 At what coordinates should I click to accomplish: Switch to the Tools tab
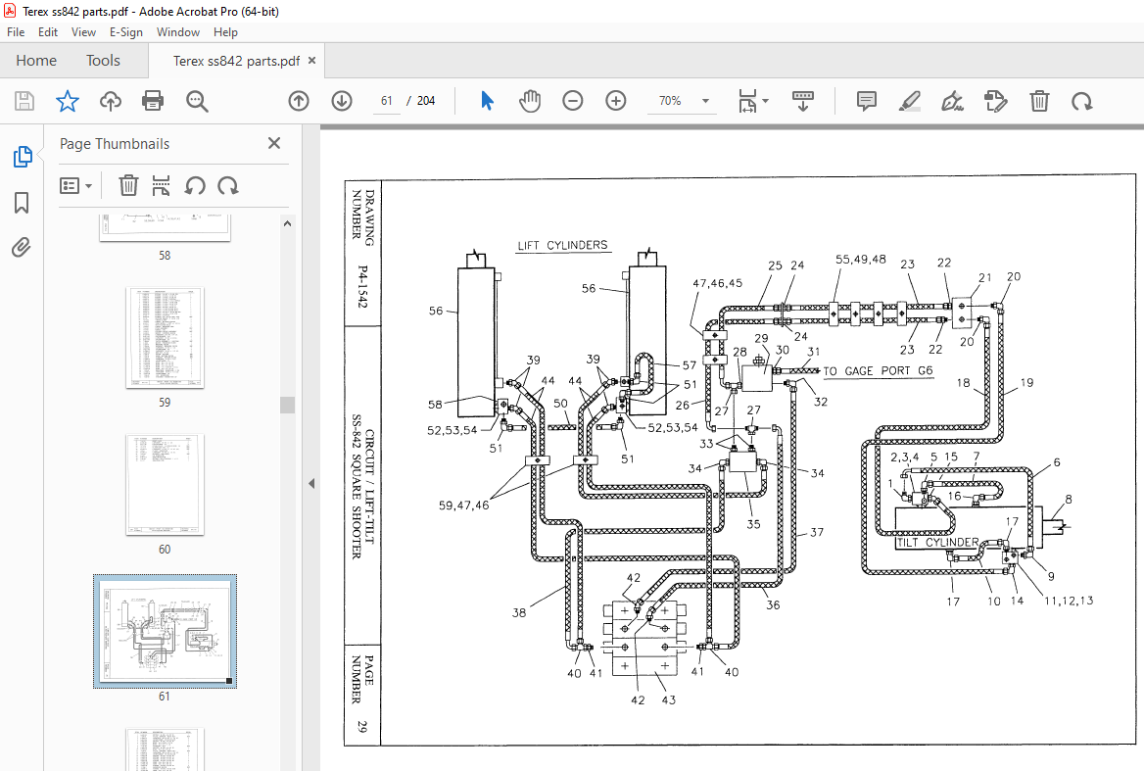coord(103,61)
